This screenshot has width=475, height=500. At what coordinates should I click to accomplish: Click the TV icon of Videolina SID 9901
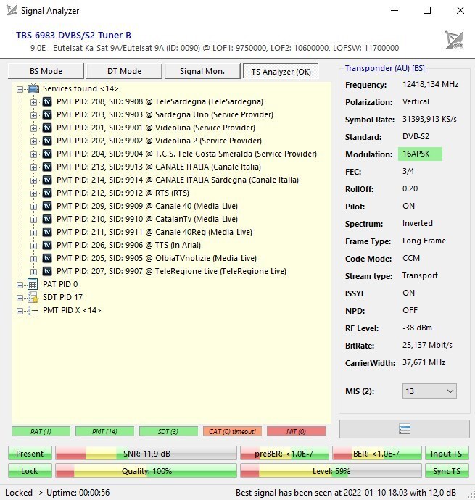(47, 128)
